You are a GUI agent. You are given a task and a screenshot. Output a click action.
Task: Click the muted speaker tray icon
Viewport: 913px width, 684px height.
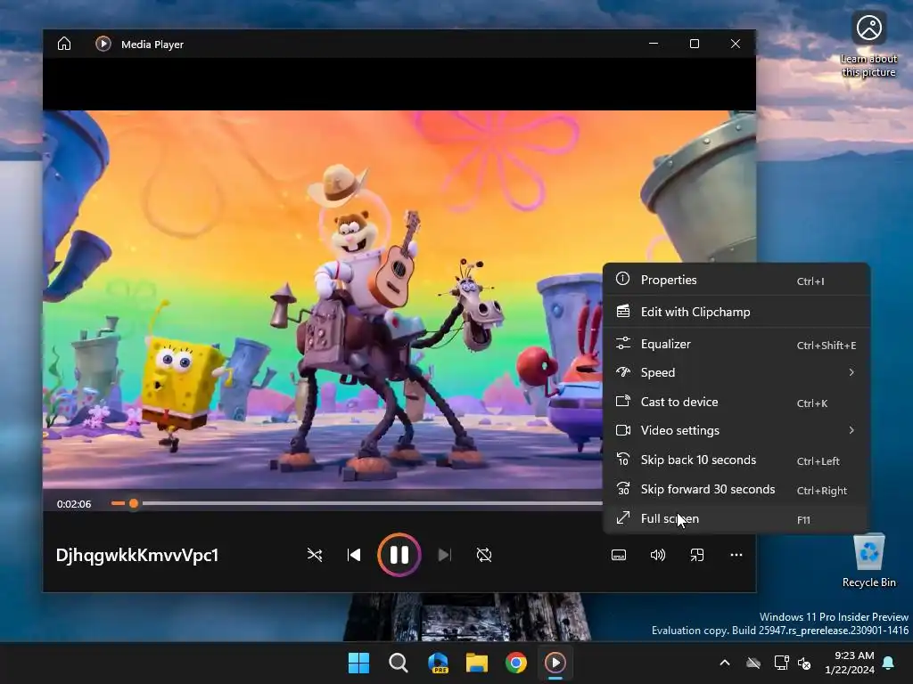tap(805, 663)
